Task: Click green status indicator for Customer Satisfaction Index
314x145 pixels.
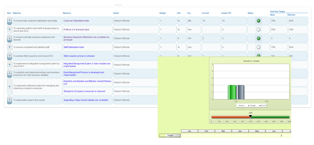Action: point(258,21)
